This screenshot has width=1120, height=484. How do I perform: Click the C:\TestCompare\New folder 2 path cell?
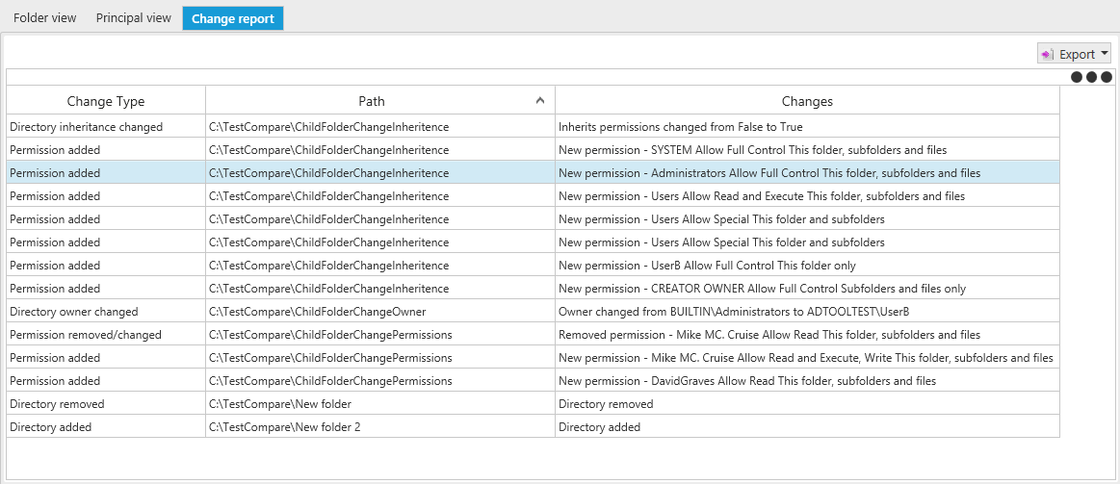point(380,427)
